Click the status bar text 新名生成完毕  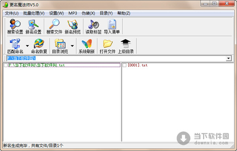point(15,145)
